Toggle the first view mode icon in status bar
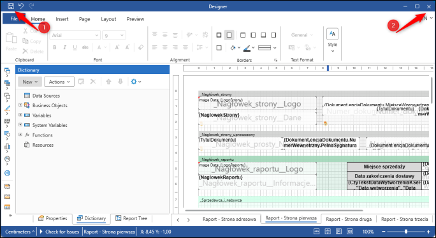 (316, 232)
